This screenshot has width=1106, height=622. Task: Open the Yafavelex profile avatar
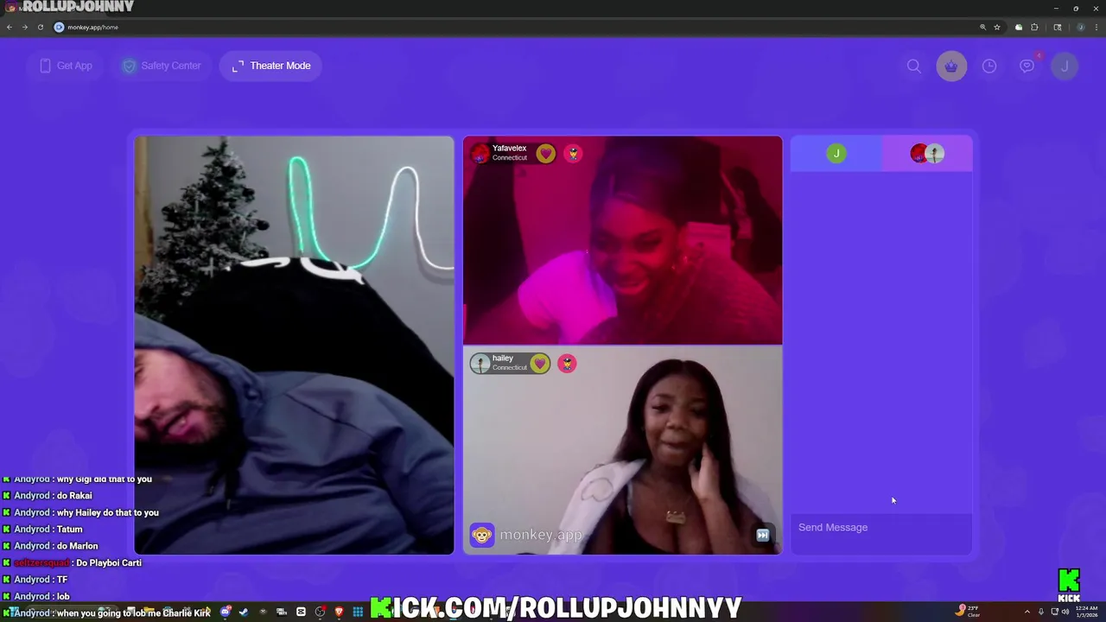click(x=480, y=154)
